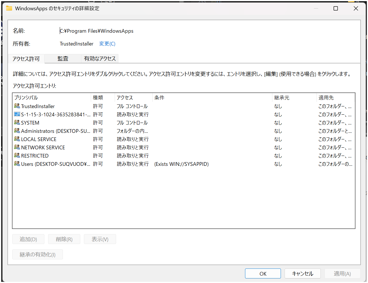This screenshot has height=283, width=368.
Task: Switch to the 監査 tab
Action: click(x=63, y=59)
